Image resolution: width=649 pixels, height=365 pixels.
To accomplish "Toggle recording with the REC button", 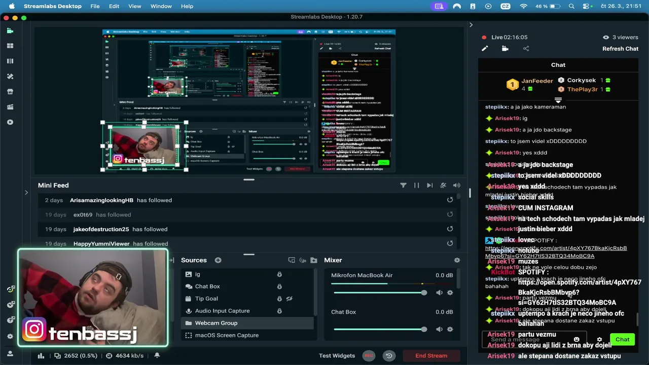I will point(369,356).
